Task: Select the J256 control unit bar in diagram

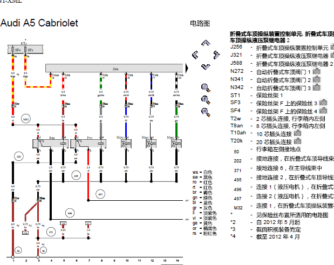Action: pyautogui.click(x=114, y=68)
